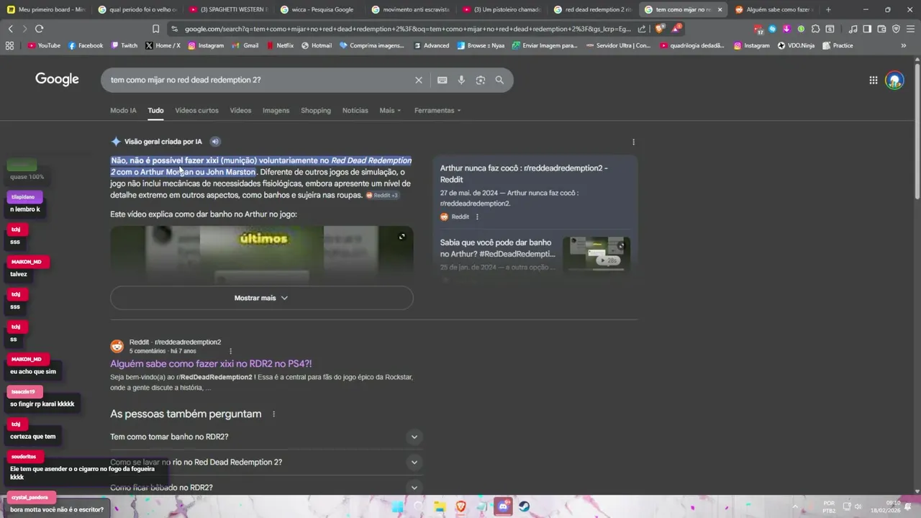Screen dimensions: 921x518
Task: Click the browser address bar URL
Action: pos(407,29)
